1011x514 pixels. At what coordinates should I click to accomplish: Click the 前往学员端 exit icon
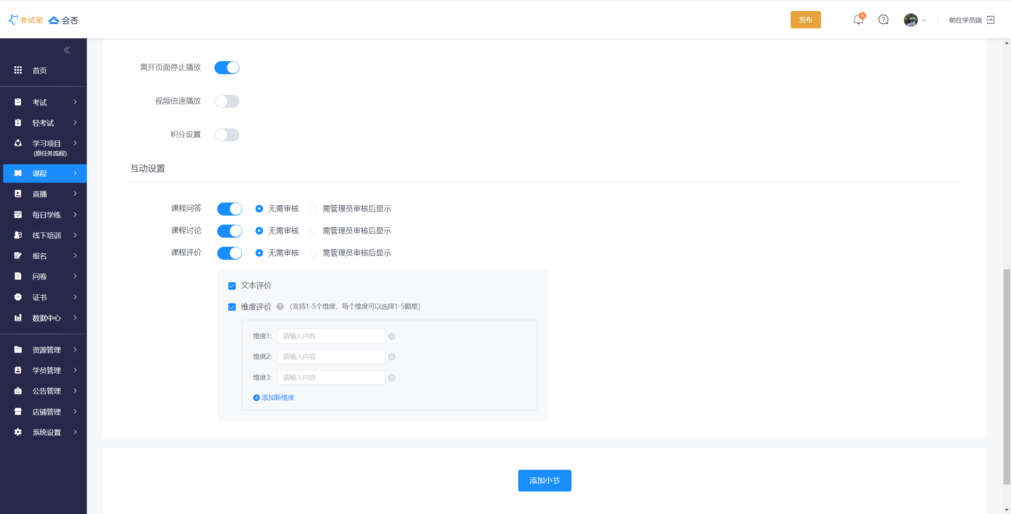tap(990, 20)
